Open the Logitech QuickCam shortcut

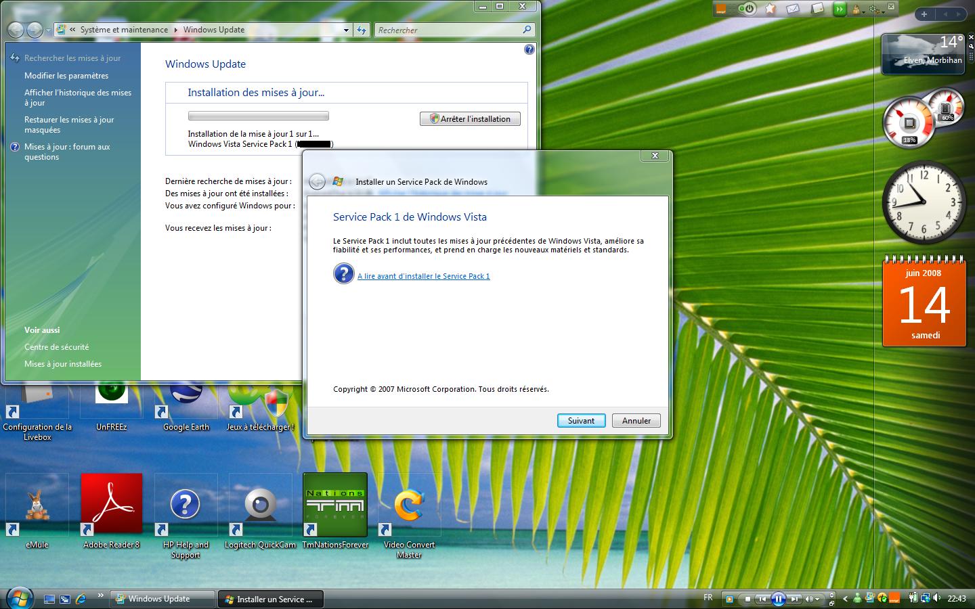[x=260, y=504]
